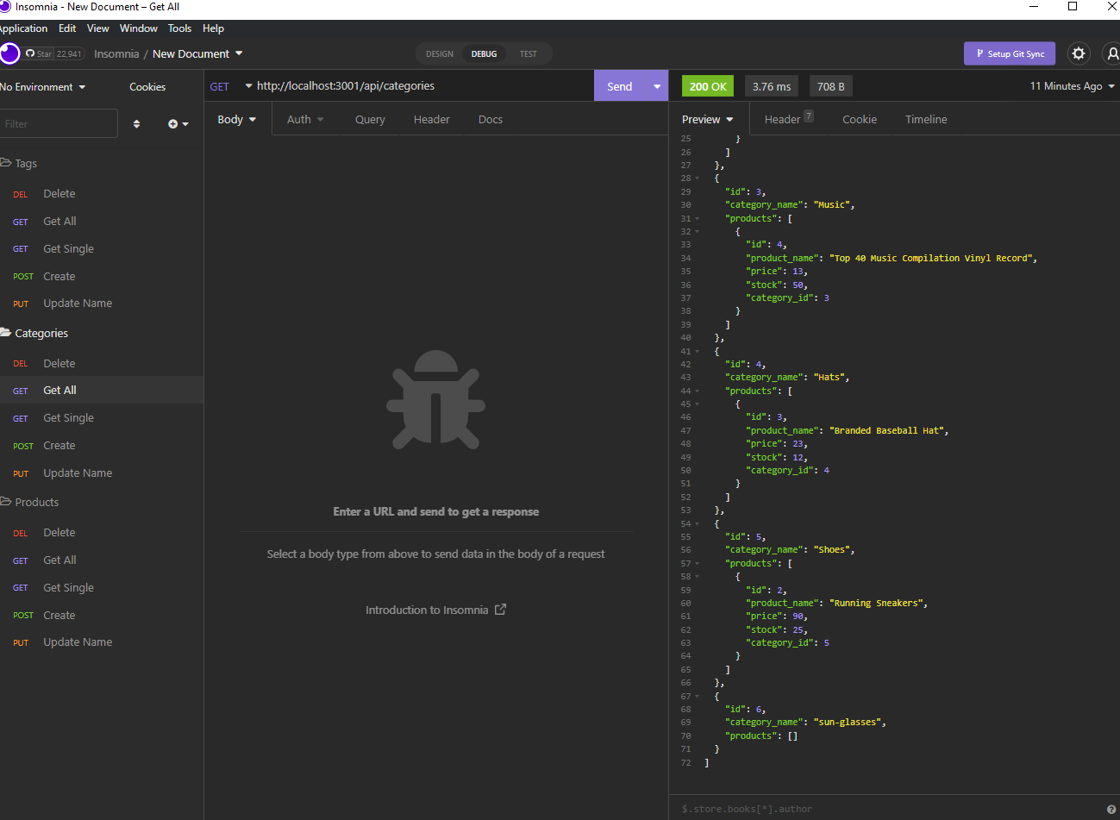
Task: Click the Tags folder icon
Action: tap(5, 163)
